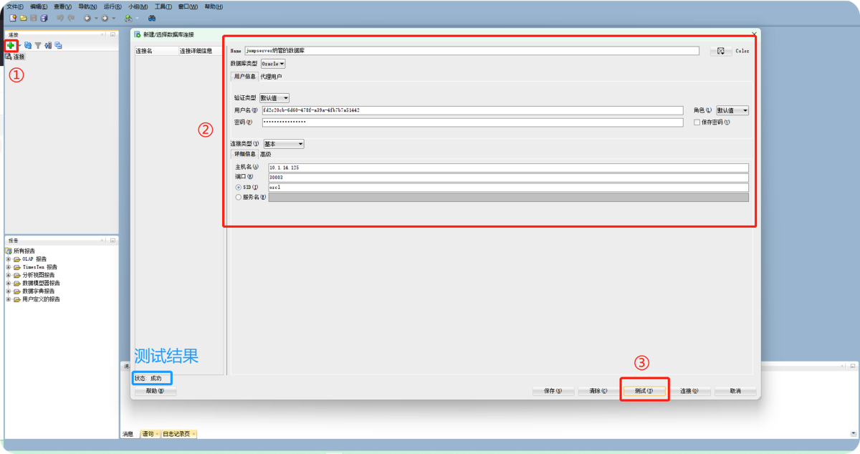Click the funnel filter icon in connections panel

coord(38,45)
